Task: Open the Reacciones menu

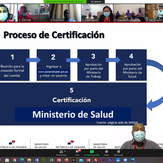Action: coord(119,153)
